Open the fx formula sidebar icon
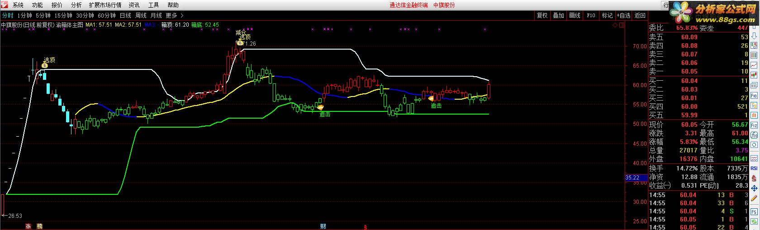Viewport: 760px width, 230px height. [754, 135]
